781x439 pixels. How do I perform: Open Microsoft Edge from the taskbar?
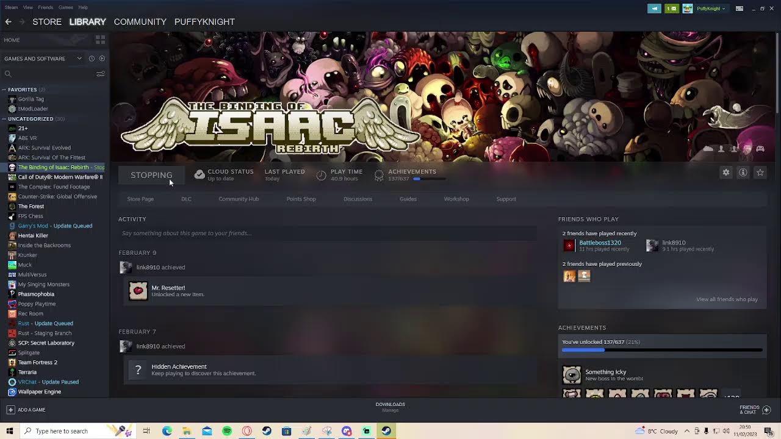pyautogui.click(x=167, y=431)
